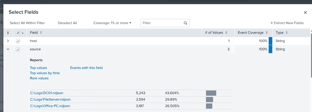Image resolution: width=312 pixels, height=112 pixels.
Task: Click Select All Within Filter
Action: [27, 23]
